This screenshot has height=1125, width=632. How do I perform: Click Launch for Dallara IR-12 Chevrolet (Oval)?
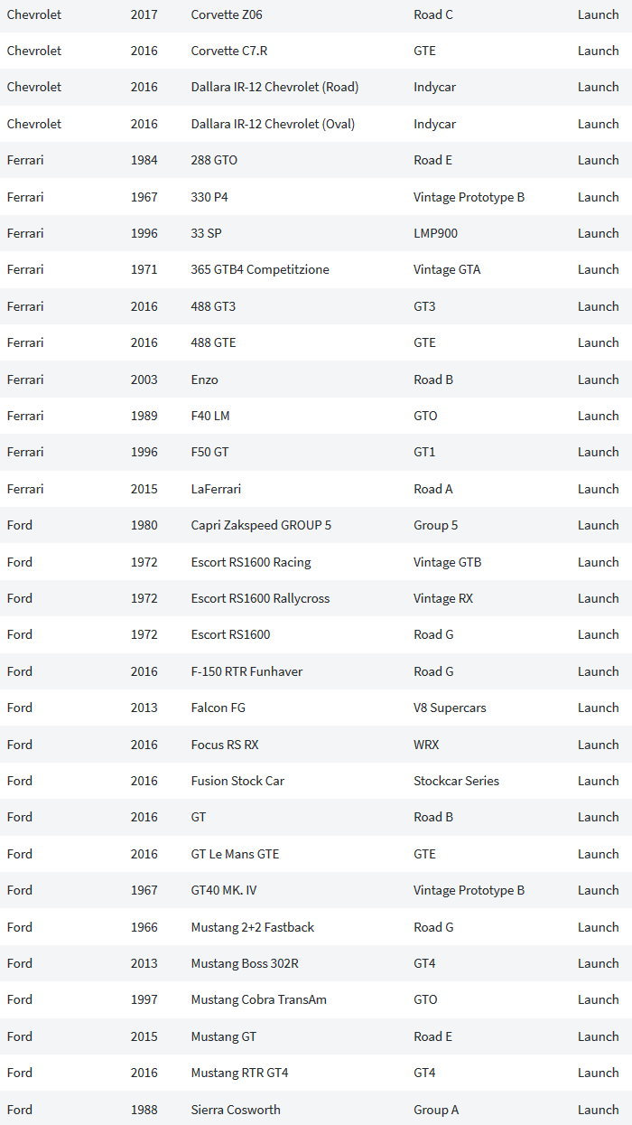(598, 124)
